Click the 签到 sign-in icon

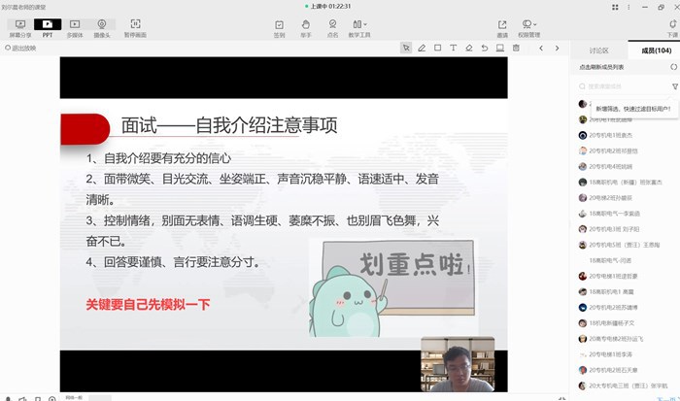(280, 25)
